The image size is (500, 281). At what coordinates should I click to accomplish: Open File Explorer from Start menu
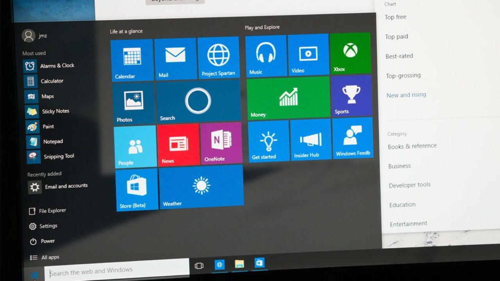[x=48, y=211]
